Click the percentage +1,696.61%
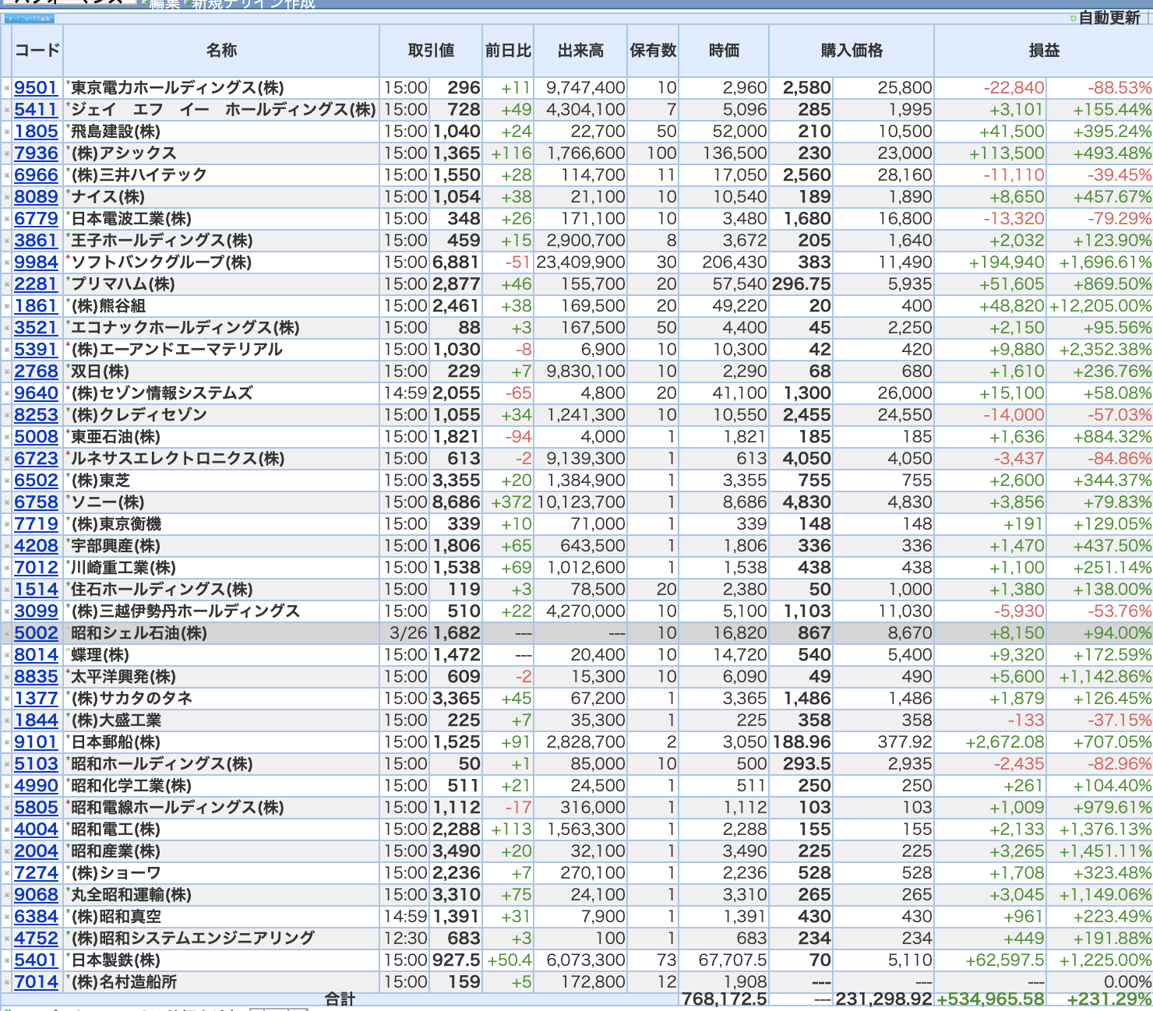 (1105, 262)
